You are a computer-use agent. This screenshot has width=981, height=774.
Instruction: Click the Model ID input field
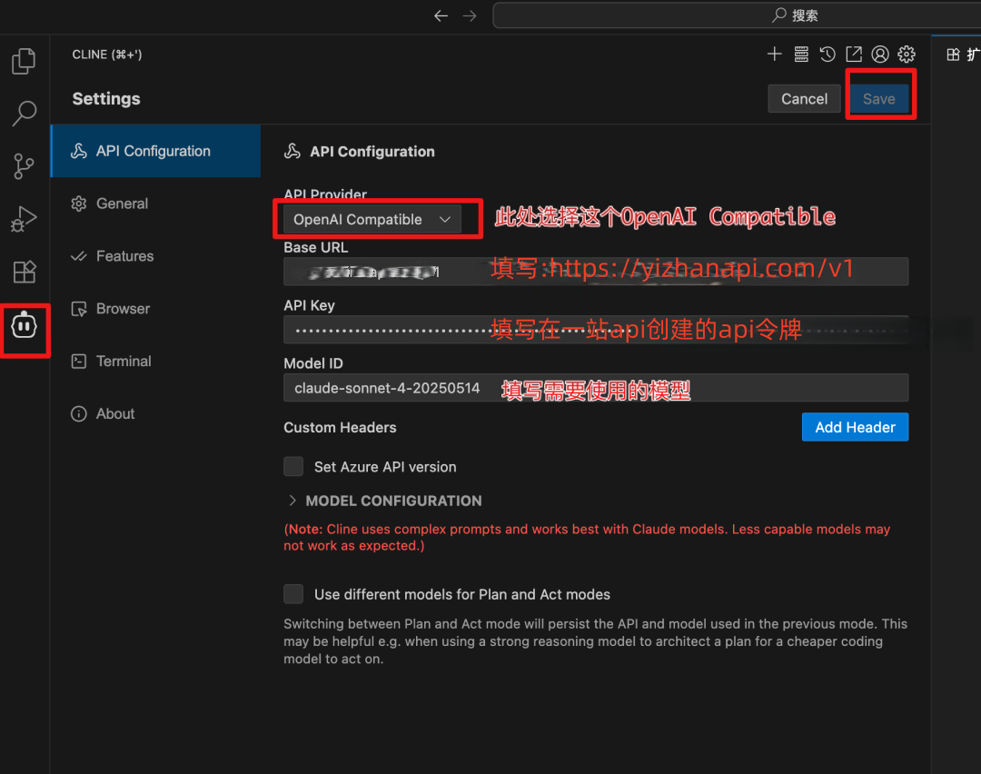point(596,388)
